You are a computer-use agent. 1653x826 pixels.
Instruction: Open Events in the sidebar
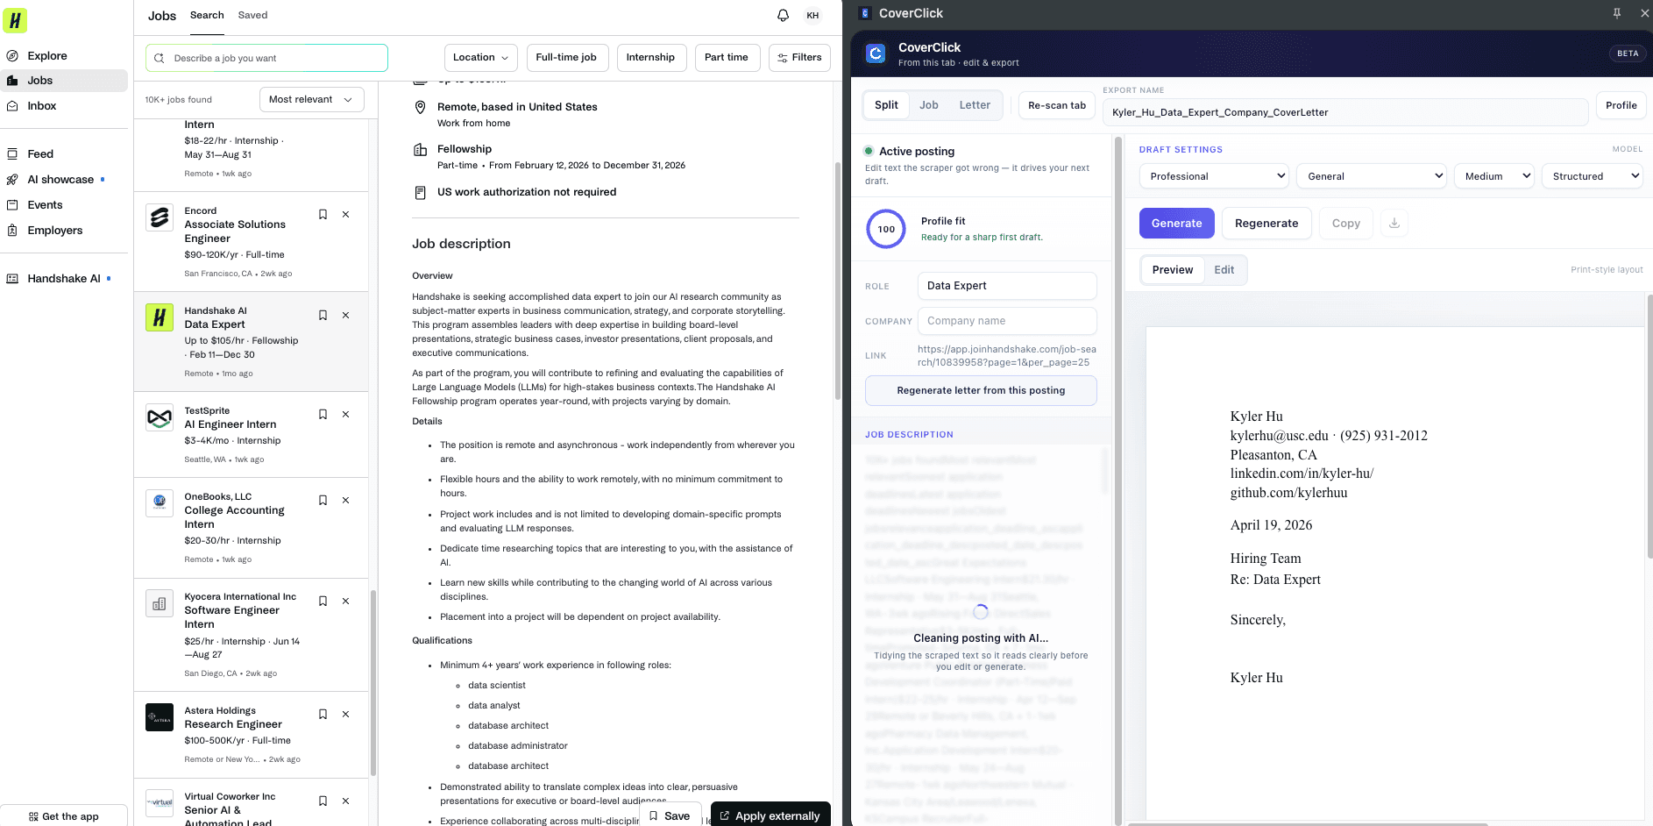64,204
